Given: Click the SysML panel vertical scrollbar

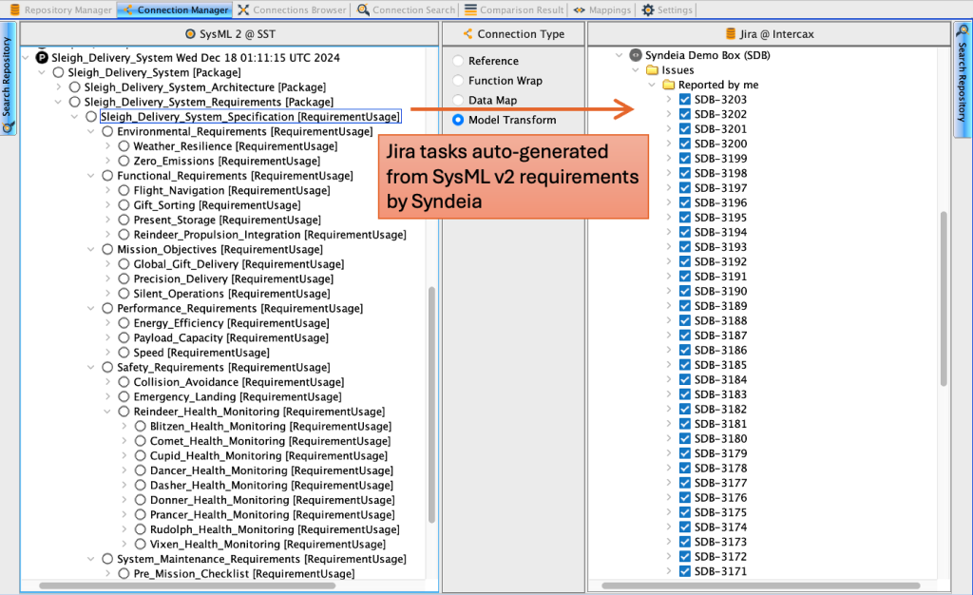Looking at the screenshot, I should (432, 405).
